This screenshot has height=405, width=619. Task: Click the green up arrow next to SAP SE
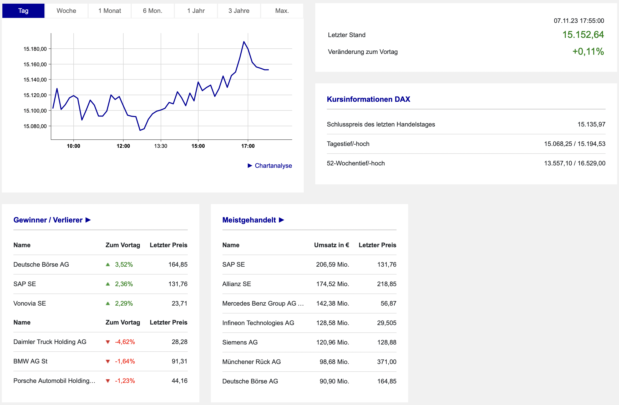(x=108, y=284)
